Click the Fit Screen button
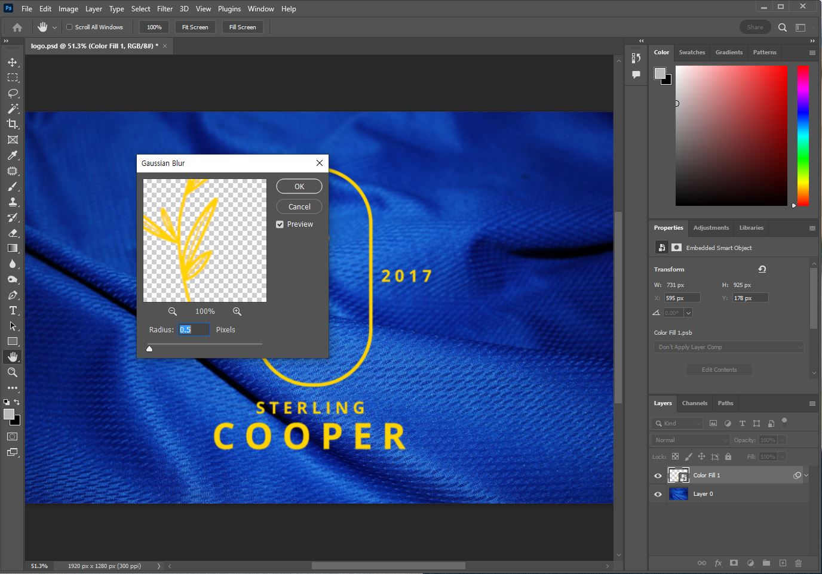The width and height of the screenshot is (822, 574). (x=195, y=27)
